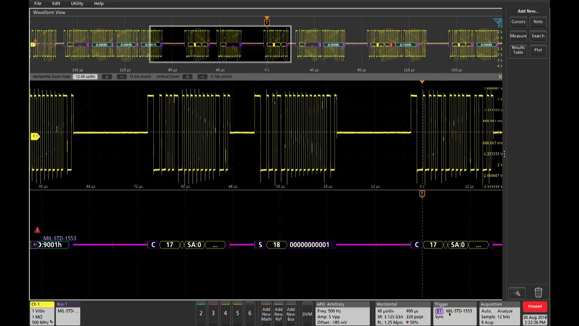Viewport: 579px width, 326px height.
Task: Increase vertical zoom with the plus button
Action: click(x=187, y=77)
